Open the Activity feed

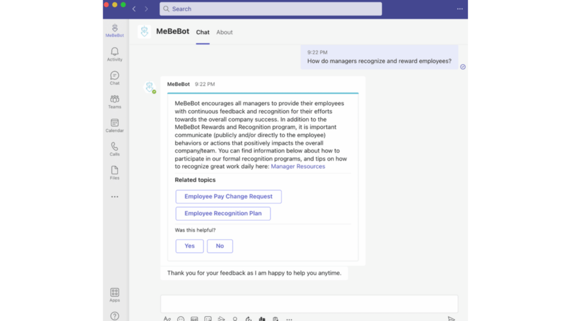tap(115, 54)
